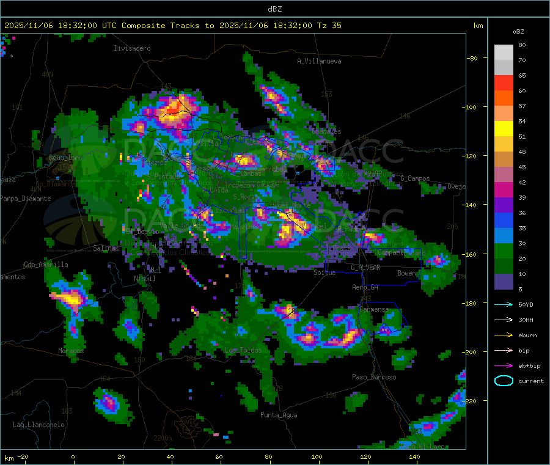Click the 30HM white arrow legend icon
550x465 pixels.
tap(504, 320)
